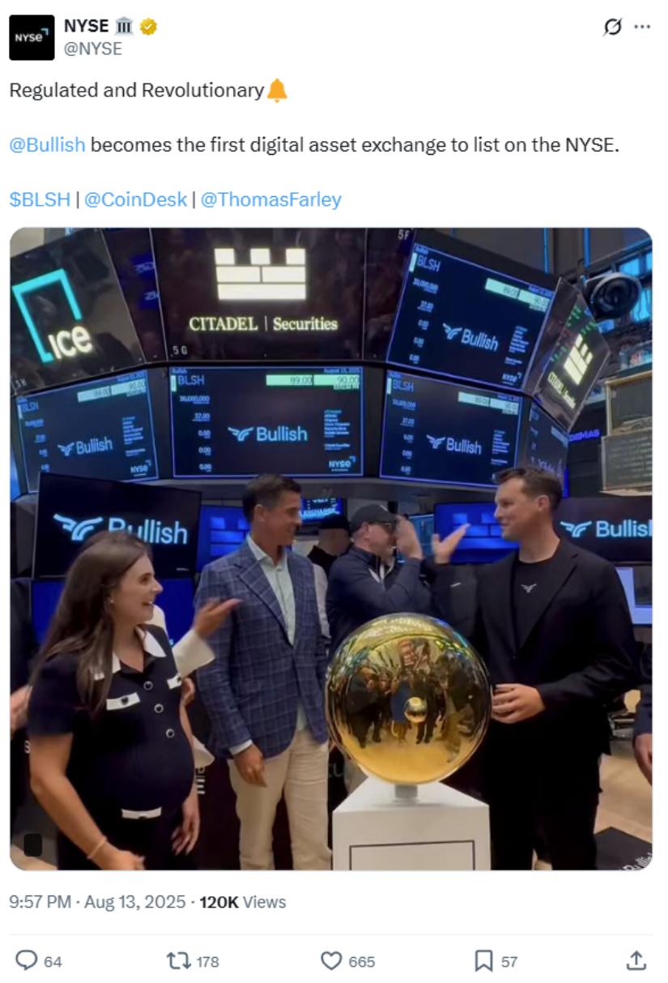Like the post with heart icon

331,960
